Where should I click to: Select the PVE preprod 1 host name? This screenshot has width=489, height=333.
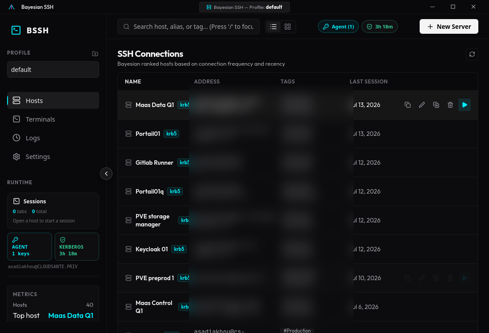(155, 278)
